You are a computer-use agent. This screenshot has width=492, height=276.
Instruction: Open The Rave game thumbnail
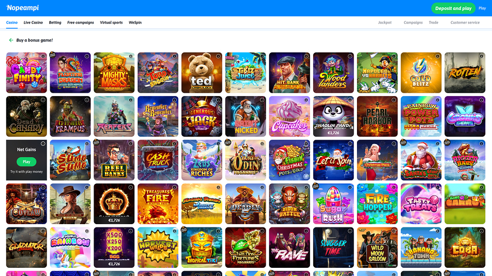[x=289, y=248]
